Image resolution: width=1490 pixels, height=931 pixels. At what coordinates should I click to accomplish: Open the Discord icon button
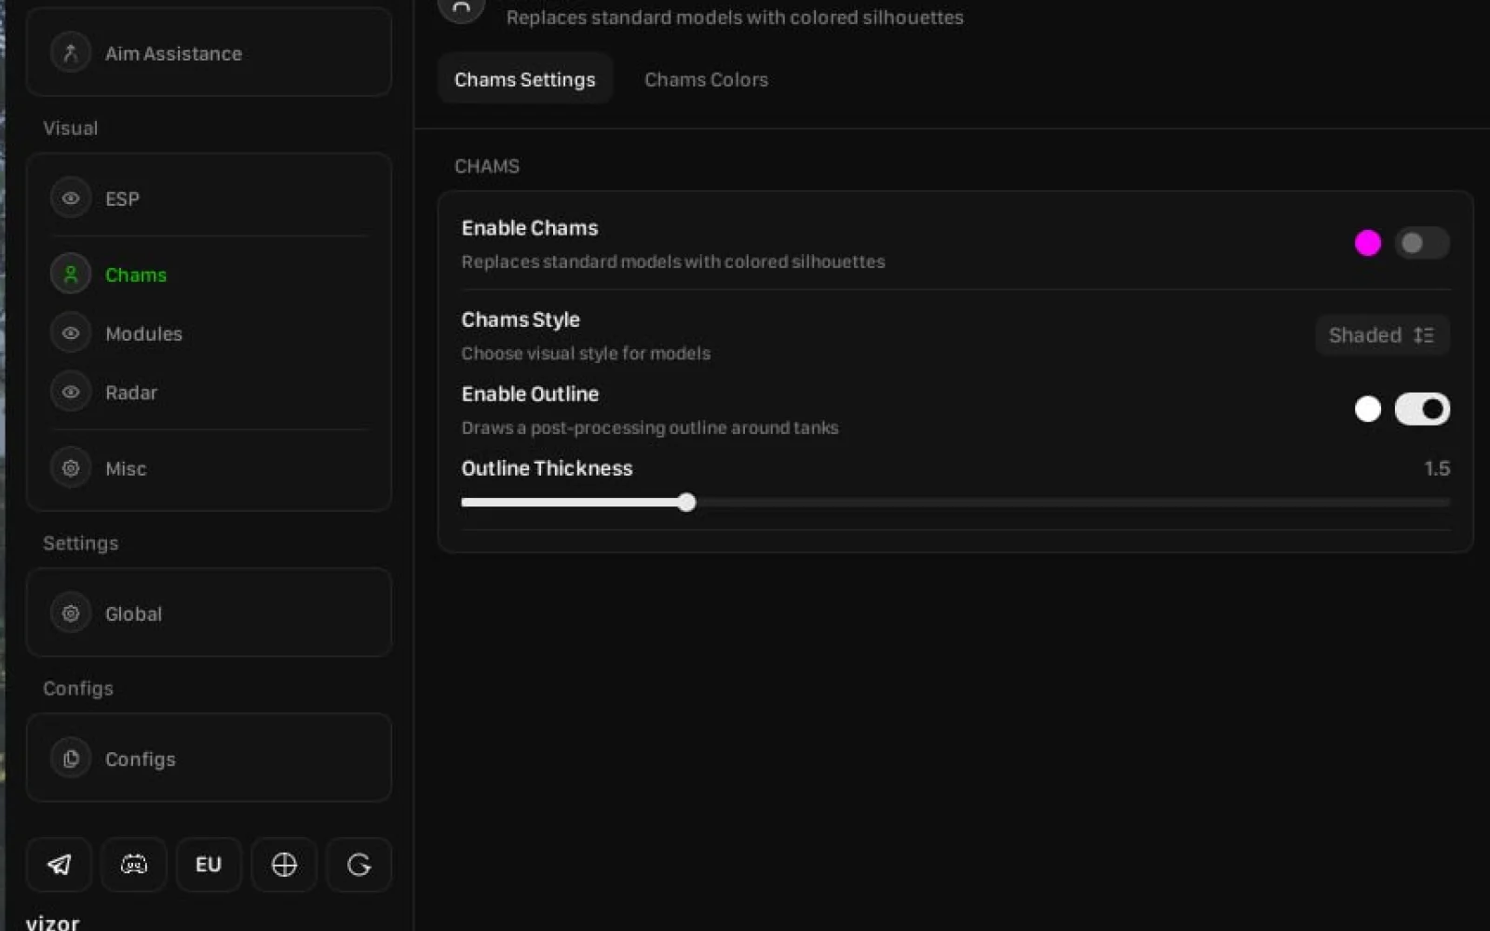tap(134, 865)
